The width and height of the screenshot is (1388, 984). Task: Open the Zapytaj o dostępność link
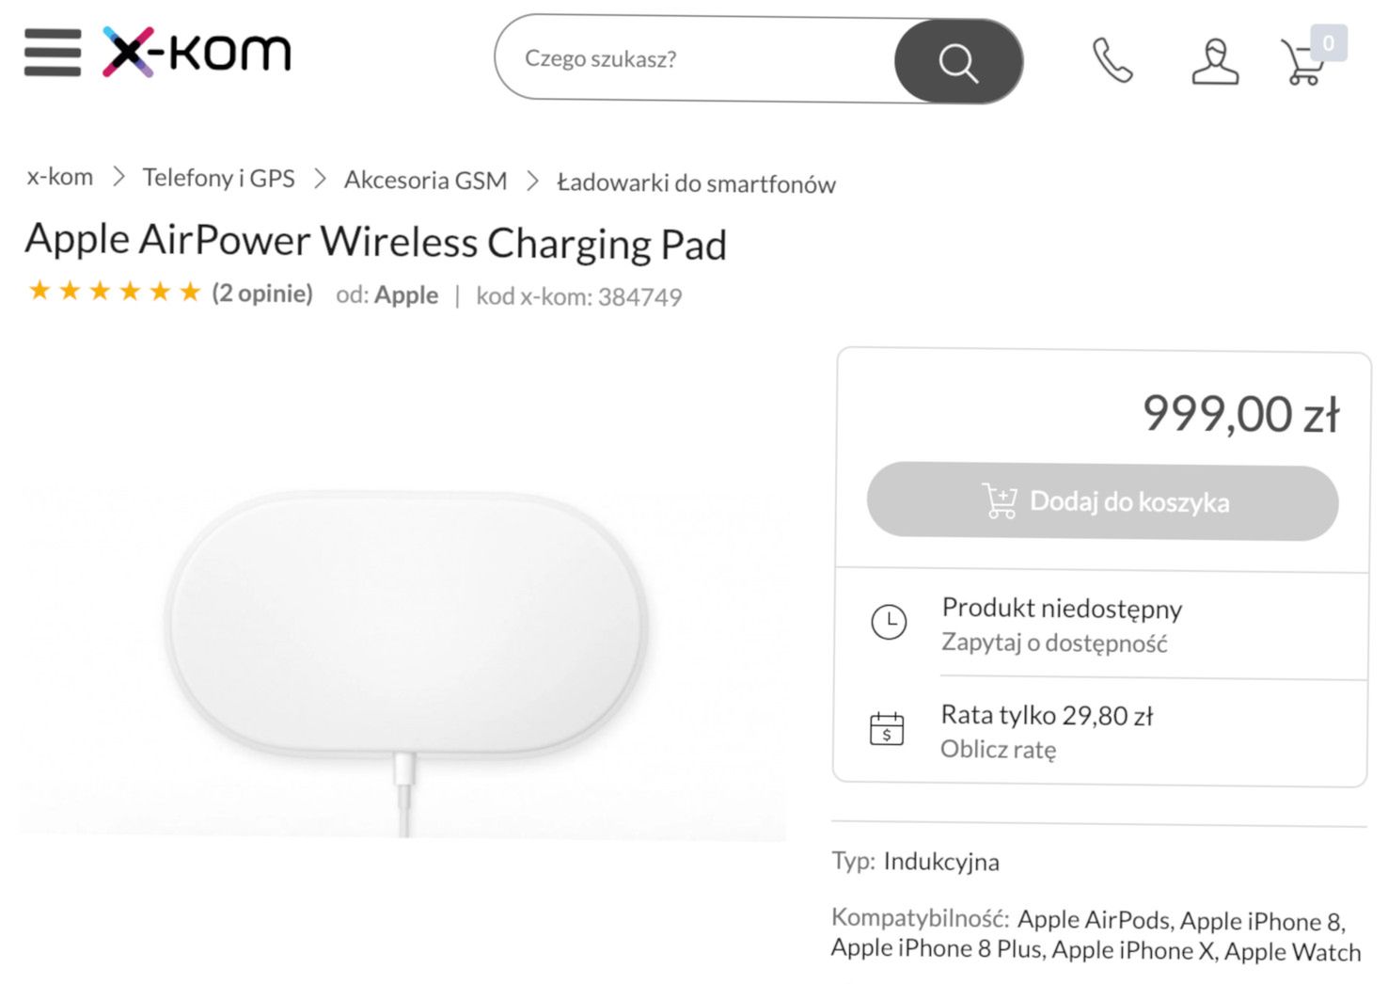1054,643
